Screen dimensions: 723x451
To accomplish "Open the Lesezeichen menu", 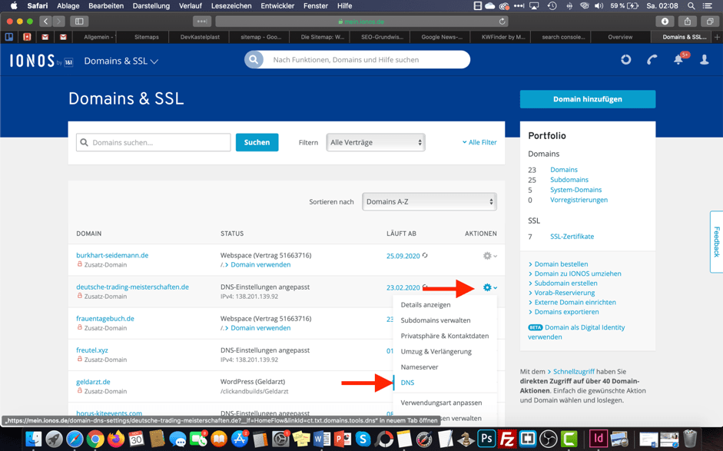I will 231,6.
